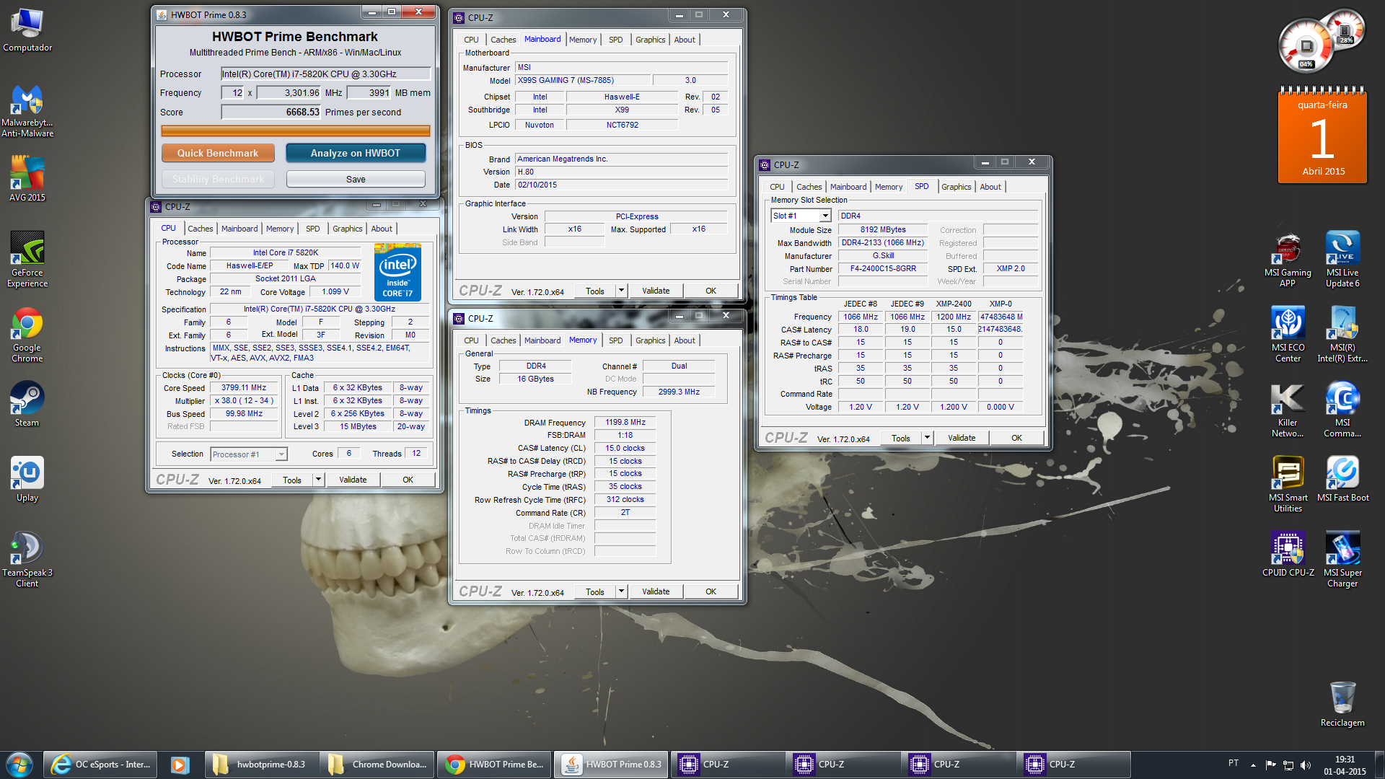This screenshot has height=779, width=1385.
Task: Open Killer Network Manager icon
Action: coord(1288,410)
